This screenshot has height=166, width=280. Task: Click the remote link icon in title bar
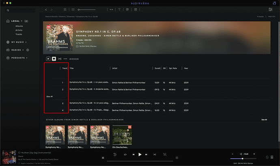click(274, 3)
